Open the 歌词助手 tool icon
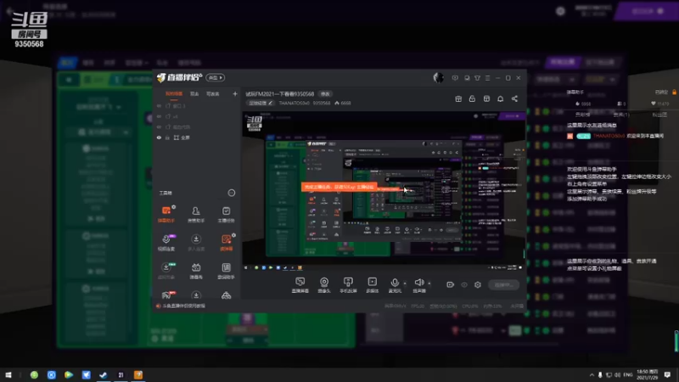679x382 pixels. (226, 271)
